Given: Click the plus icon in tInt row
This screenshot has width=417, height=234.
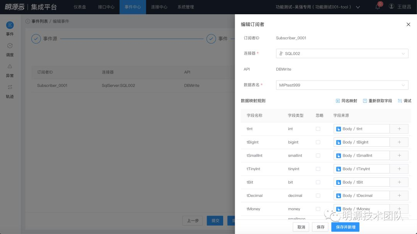Looking at the screenshot, I should click(x=399, y=129).
